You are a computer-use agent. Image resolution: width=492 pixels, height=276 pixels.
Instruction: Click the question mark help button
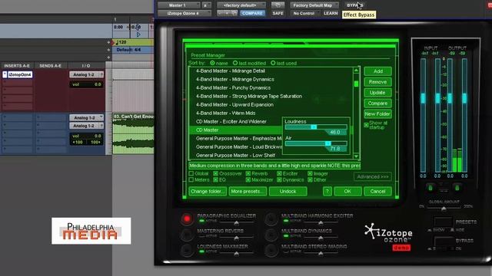click(x=327, y=191)
